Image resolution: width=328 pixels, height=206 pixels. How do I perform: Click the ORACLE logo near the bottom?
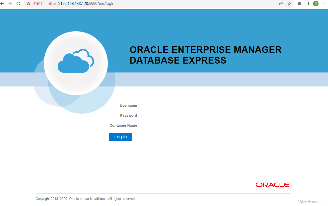tap(272, 185)
